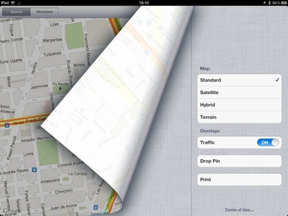Screen dimensions: 288x216
Task: Tap the Torre Ugarte street label
Action: (11, 61)
